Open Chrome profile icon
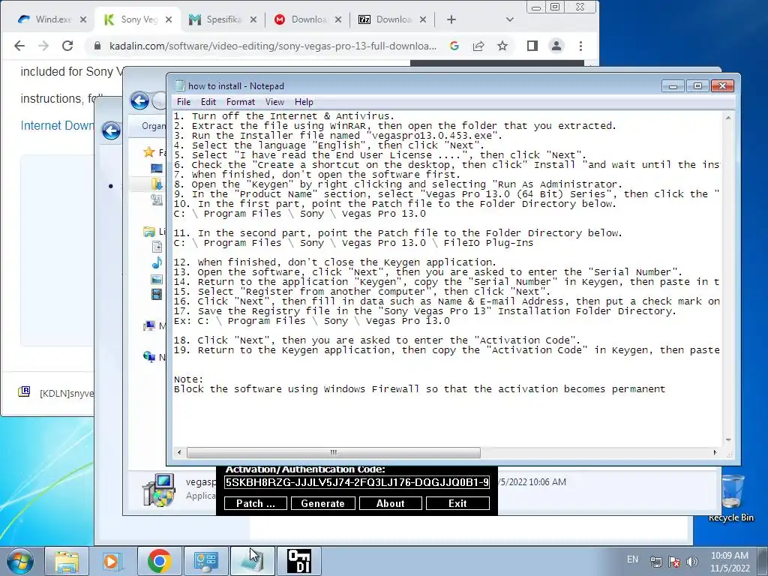The width and height of the screenshot is (768, 576). coord(556,46)
